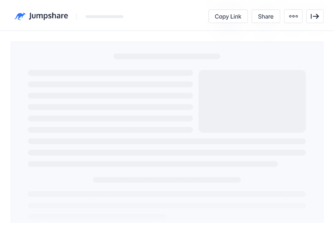
Task: Click the last short line left of image placeholder
Action: pos(110,130)
